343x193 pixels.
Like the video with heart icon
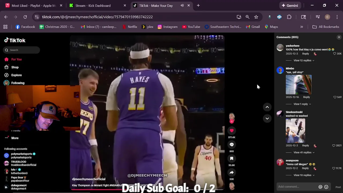(232, 131)
